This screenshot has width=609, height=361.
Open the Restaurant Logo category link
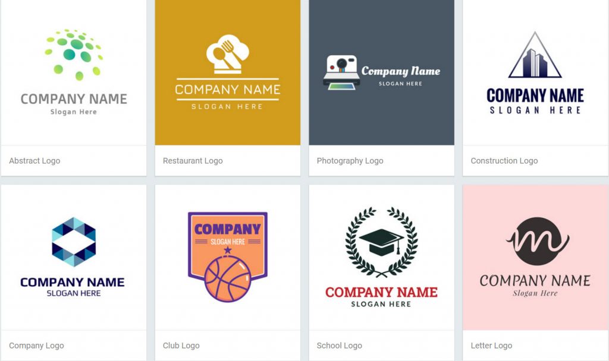tap(193, 160)
